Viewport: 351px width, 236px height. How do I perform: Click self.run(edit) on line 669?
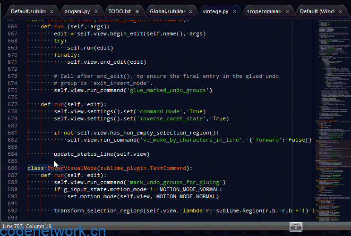click(x=90, y=48)
